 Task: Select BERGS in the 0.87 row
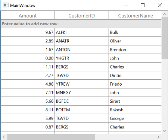point(82,127)
